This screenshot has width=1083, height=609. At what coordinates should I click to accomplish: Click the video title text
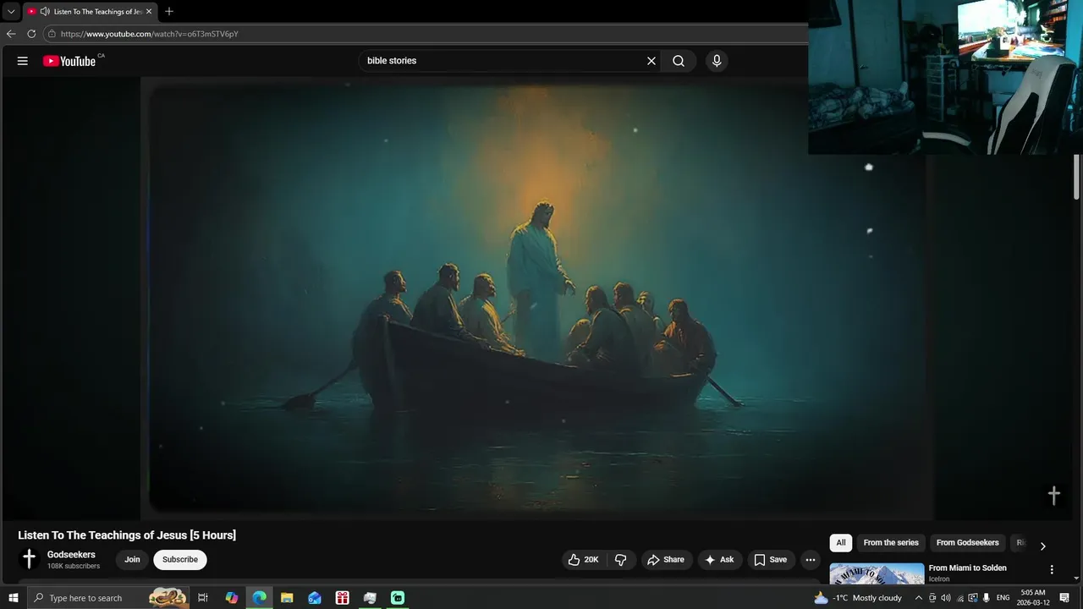pos(127,535)
